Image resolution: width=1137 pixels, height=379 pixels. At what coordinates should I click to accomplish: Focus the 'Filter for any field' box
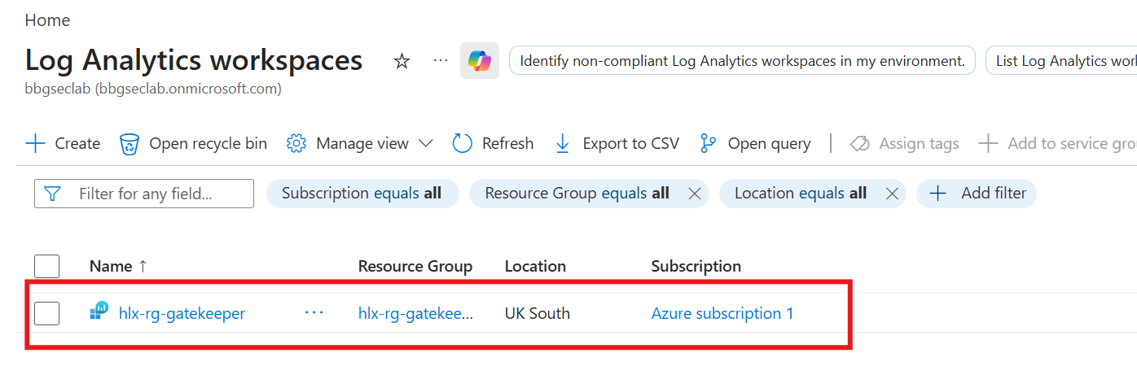[144, 194]
